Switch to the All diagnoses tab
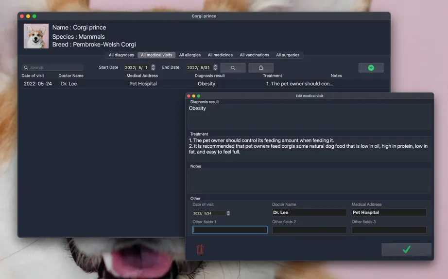Viewport: 448px width, 279px height. [x=121, y=55]
